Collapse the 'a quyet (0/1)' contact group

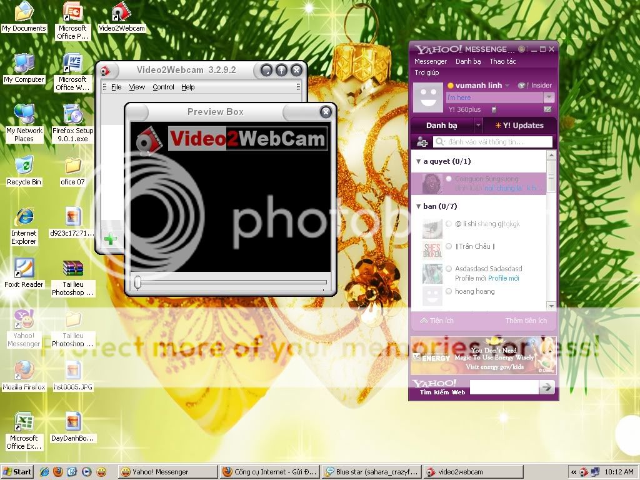point(418,162)
